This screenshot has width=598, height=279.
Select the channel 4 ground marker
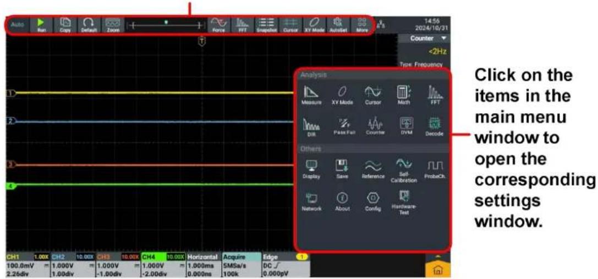11,185
